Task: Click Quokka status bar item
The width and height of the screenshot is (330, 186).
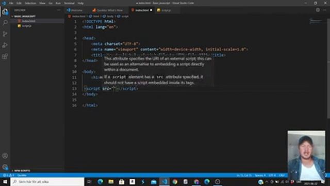Action: click(x=22, y=175)
